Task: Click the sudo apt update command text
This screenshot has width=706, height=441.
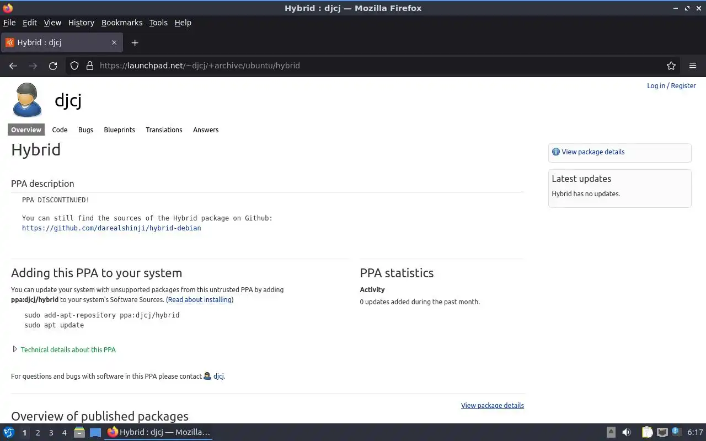Action: coord(54,325)
